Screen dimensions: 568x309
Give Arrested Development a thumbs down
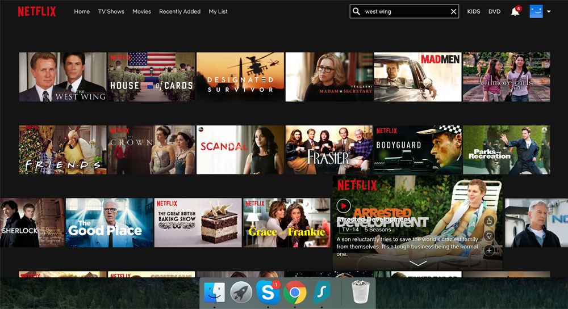pyautogui.click(x=489, y=236)
